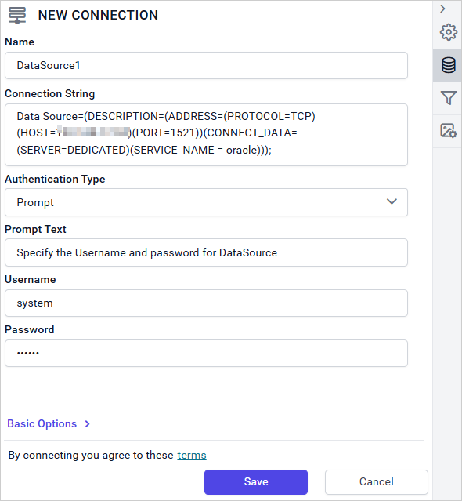
Task: Open the image settings icon in sidebar
Action: tap(448, 131)
